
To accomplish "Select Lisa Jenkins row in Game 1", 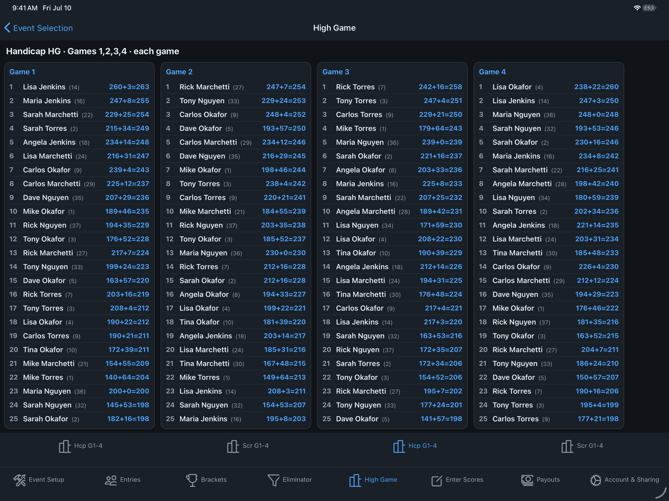I will coord(79,87).
